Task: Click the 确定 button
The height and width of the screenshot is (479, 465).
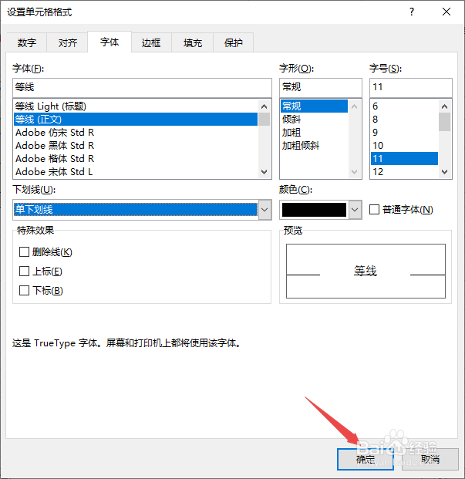Action: [x=366, y=459]
